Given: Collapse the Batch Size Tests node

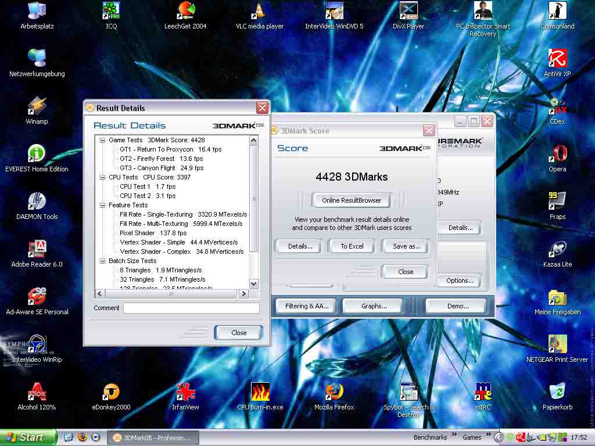Looking at the screenshot, I should tap(102, 261).
